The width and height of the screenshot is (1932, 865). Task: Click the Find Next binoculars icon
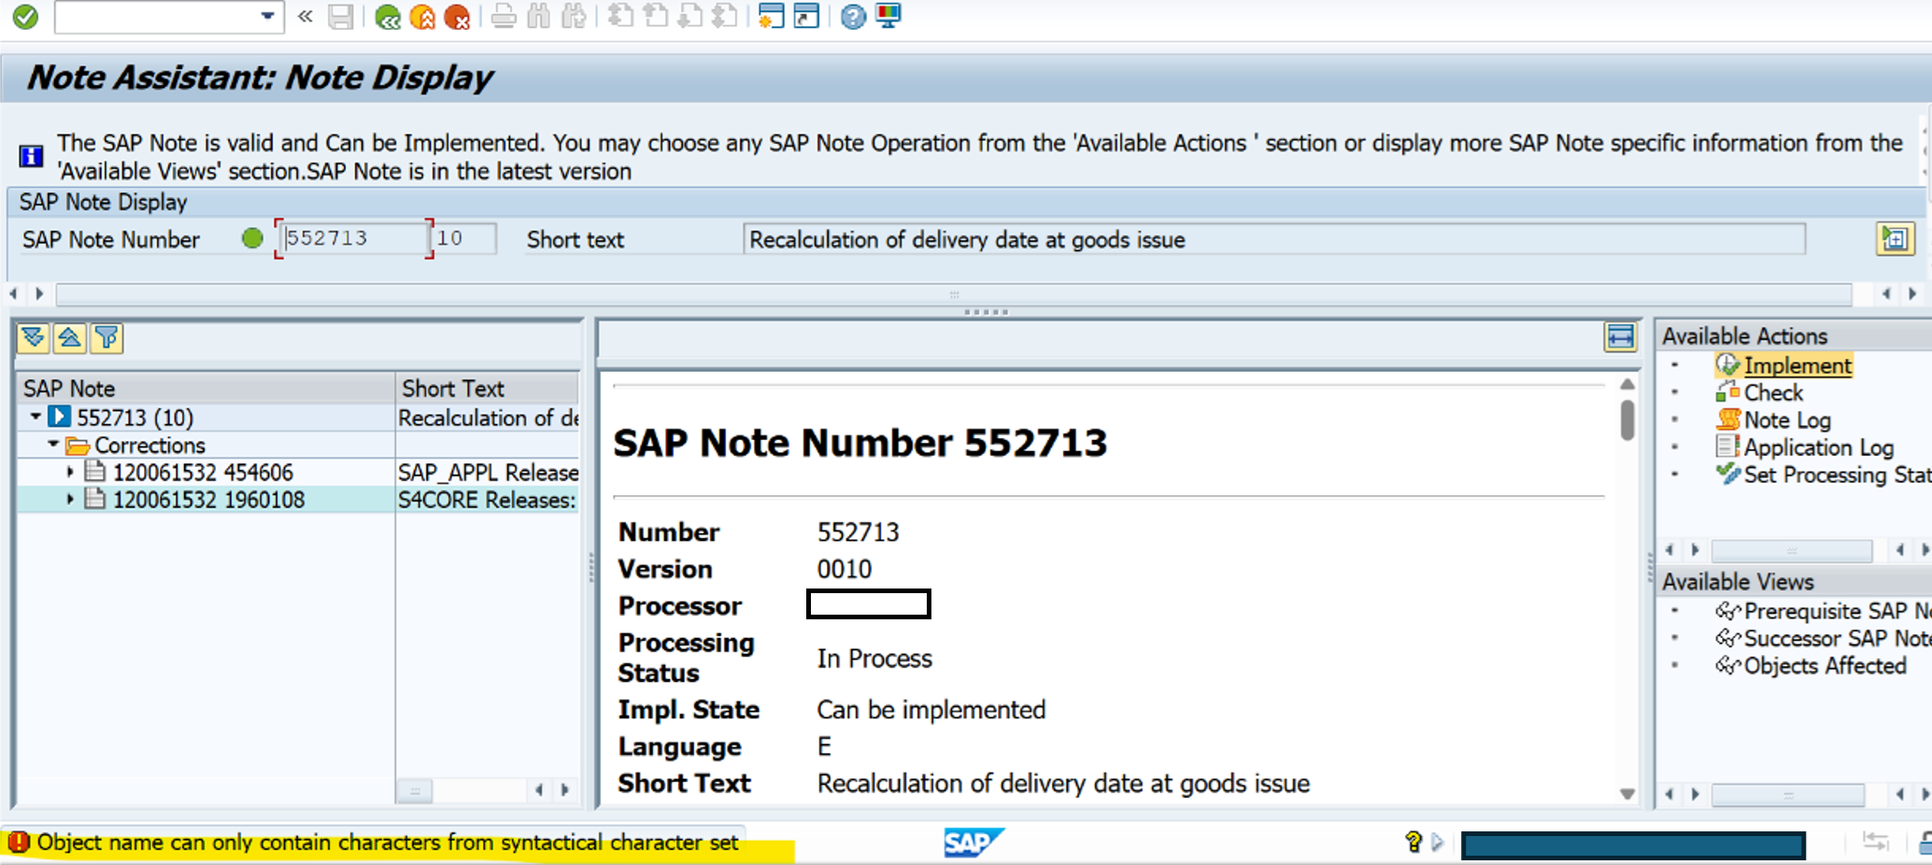pyautogui.click(x=575, y=17)
